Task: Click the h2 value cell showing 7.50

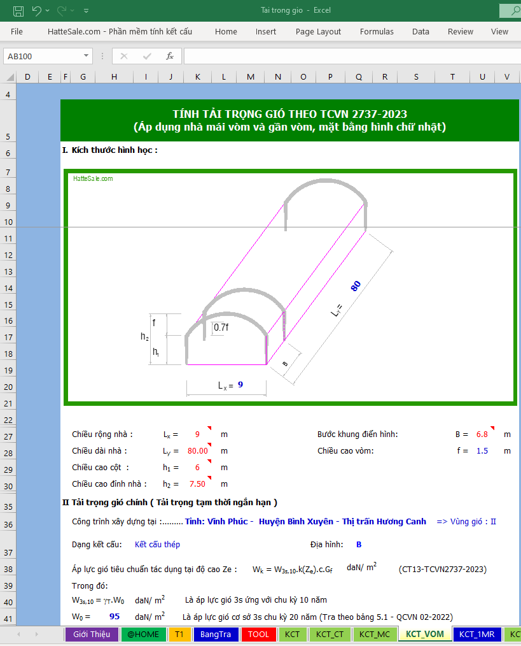Action: [197, 484]
